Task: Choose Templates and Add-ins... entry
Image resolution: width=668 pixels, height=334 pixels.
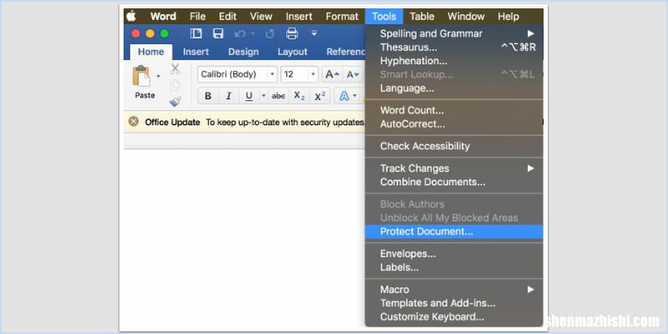Action: [x=454, y=303]
